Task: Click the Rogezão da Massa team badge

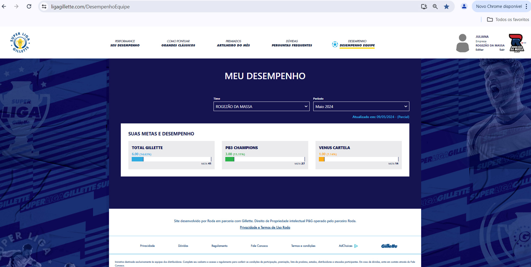Action: tap(517, 43)
